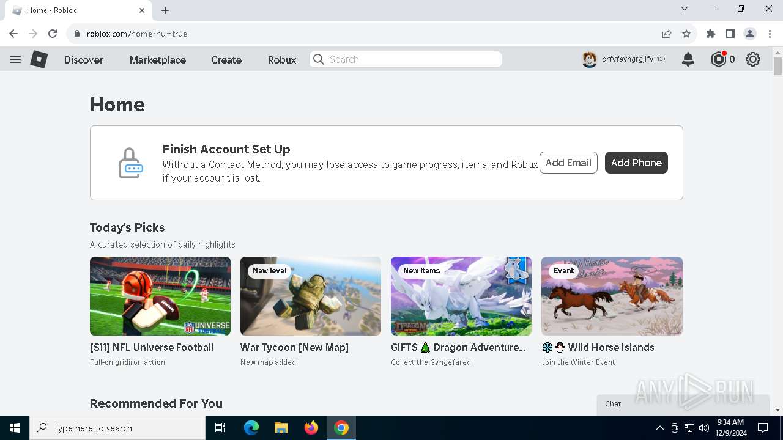The width and height of the screenshot is (783, 440).
Task: Open the Marketplace tab
Action: click(158, 60)
